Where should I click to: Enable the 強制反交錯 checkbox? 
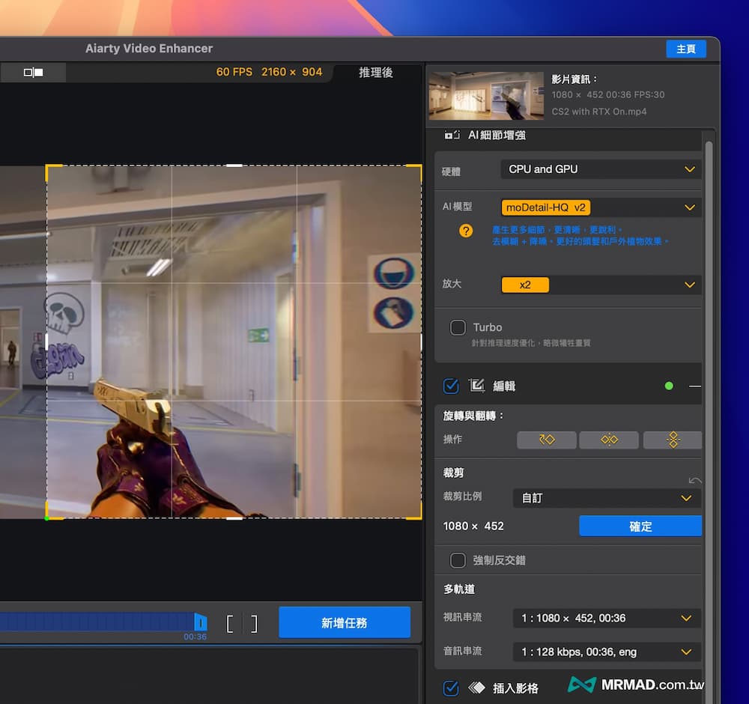[458, 560]
